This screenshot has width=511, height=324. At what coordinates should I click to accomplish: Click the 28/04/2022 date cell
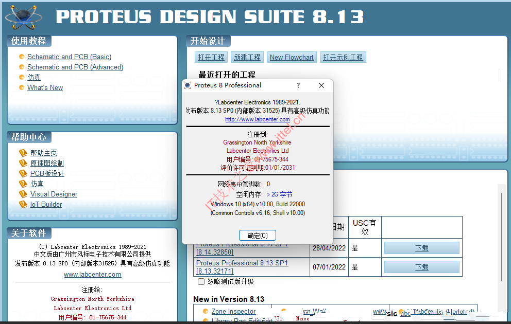click(329, 248)
